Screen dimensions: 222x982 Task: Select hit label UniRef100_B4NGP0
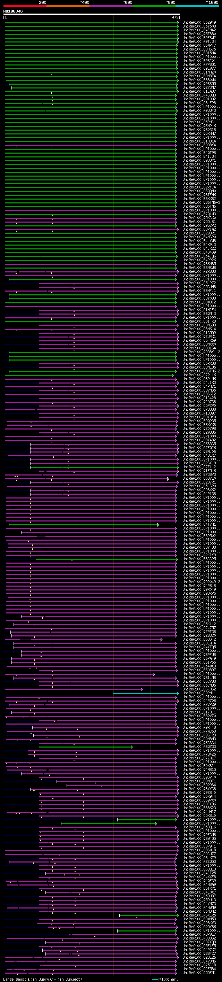[199, 237]
